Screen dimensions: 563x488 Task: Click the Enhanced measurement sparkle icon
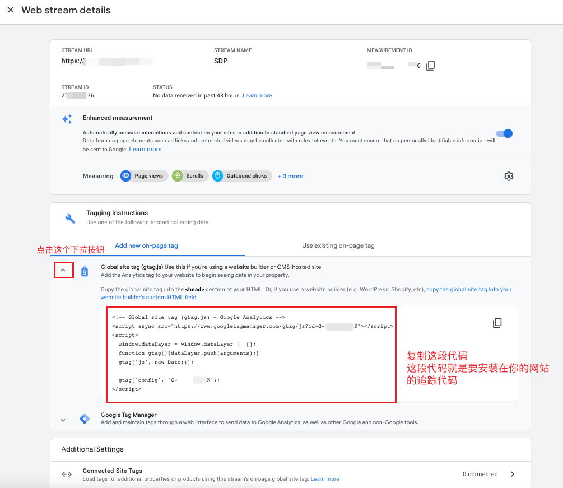(x=67, y=119)
